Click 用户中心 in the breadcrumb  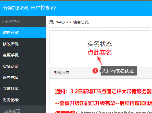click(57, 22)
